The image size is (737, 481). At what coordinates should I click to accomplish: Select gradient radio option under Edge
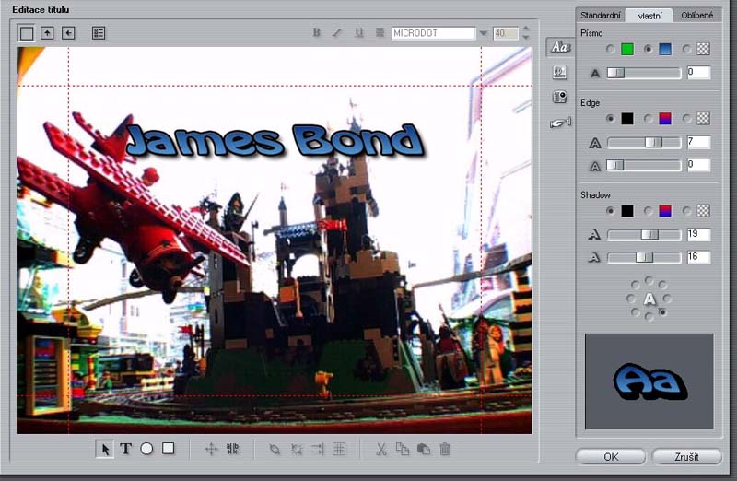(x=650, y=119)
